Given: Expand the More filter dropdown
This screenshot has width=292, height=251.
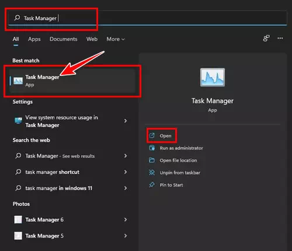Looking at the screenshot, I should [116, 39].
